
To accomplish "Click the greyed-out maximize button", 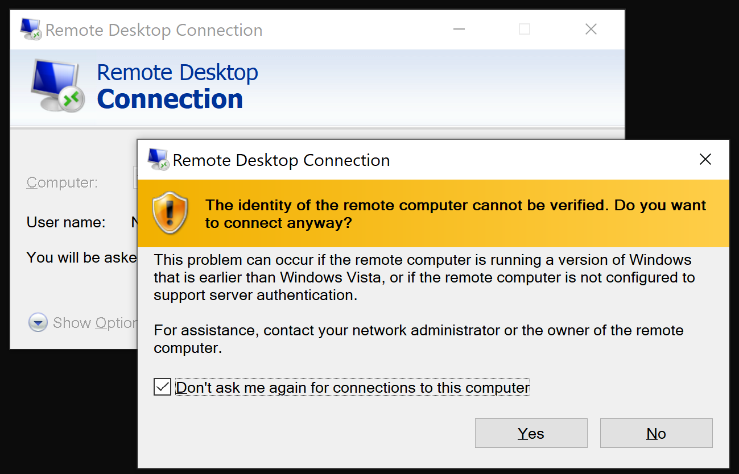I will 525,30.
